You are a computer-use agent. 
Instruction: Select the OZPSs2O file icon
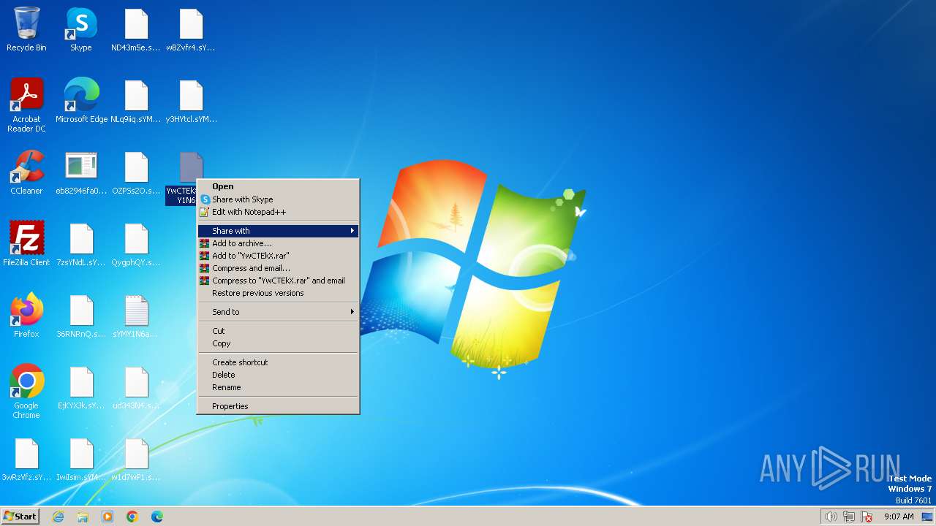tap(136, 173)
